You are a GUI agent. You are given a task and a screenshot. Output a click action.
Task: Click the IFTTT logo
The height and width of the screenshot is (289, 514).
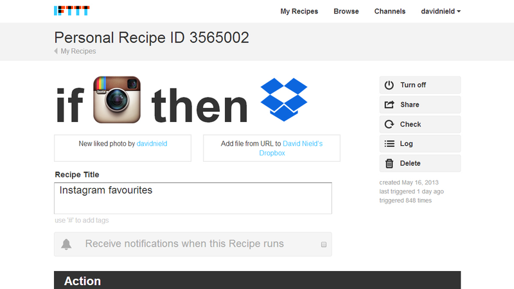(72, 11)
